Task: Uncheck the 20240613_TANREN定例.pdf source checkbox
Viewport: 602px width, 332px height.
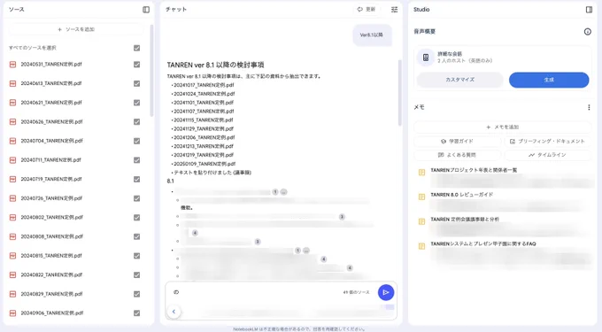Action: [136, 83]
